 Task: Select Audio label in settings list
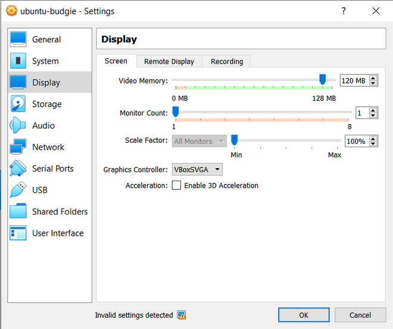[43, 126]
